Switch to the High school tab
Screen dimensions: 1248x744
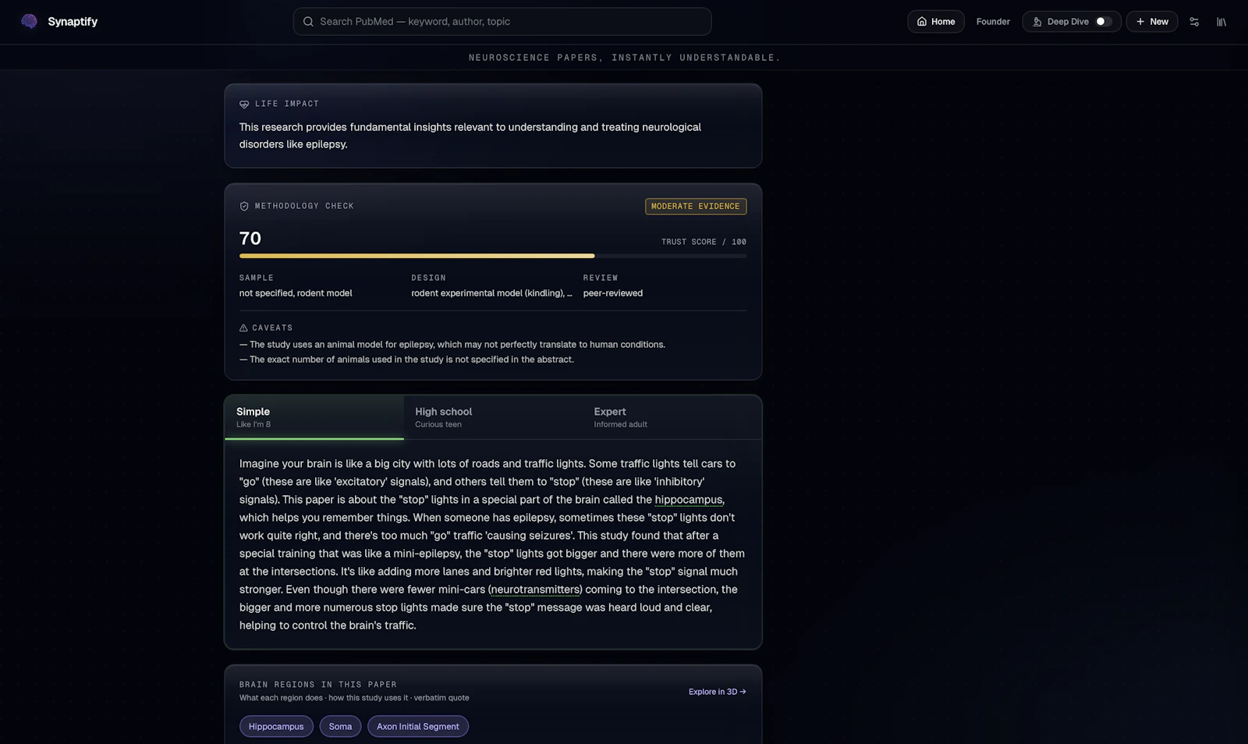click(x=493, y=417)
